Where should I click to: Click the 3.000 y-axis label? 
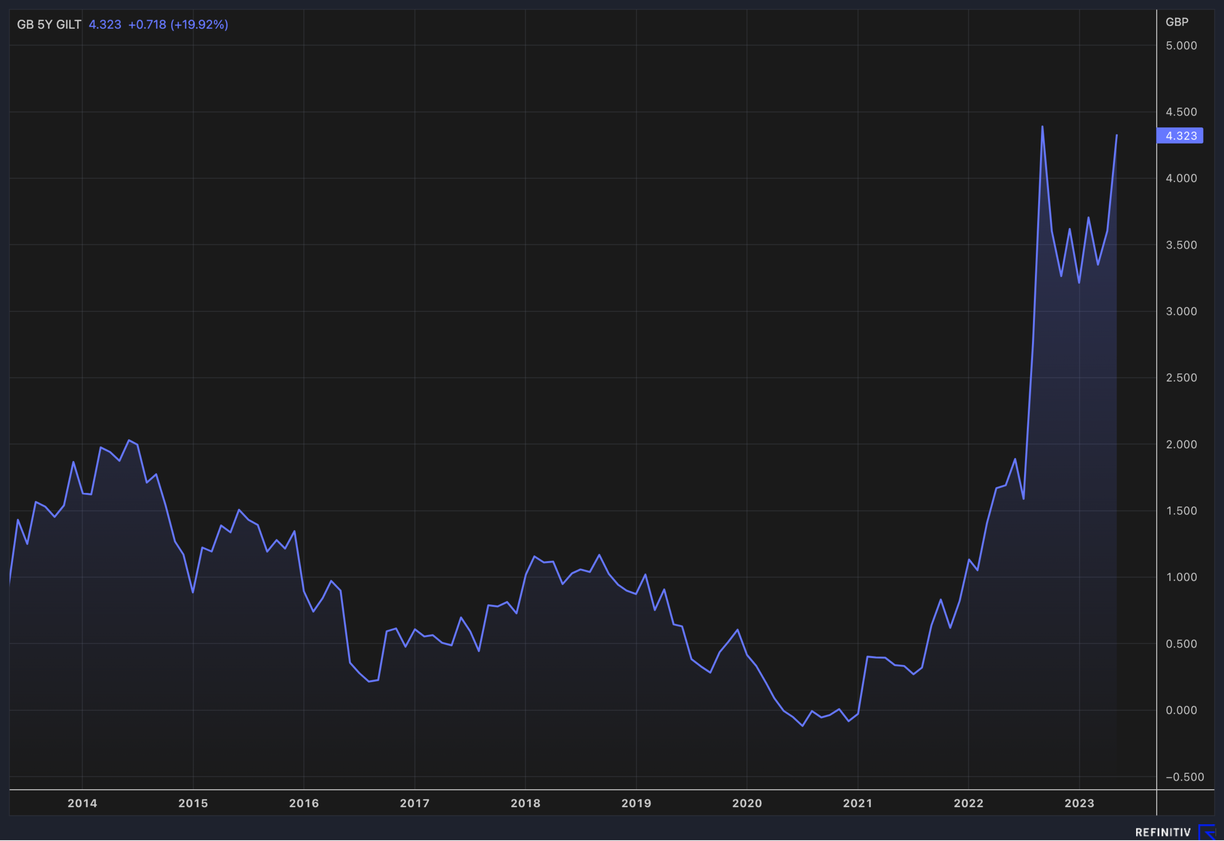click(1181, 311)
